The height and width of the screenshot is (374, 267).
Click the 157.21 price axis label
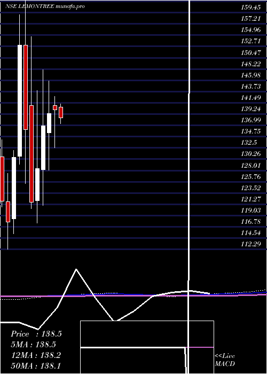(251, 19)
